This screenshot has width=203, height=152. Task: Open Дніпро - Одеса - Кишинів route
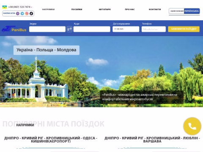point(51,140)
